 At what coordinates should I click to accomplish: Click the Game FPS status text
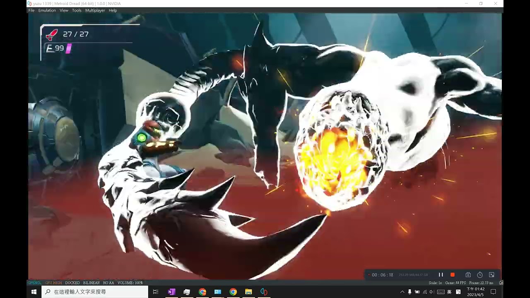click(455, 283)
